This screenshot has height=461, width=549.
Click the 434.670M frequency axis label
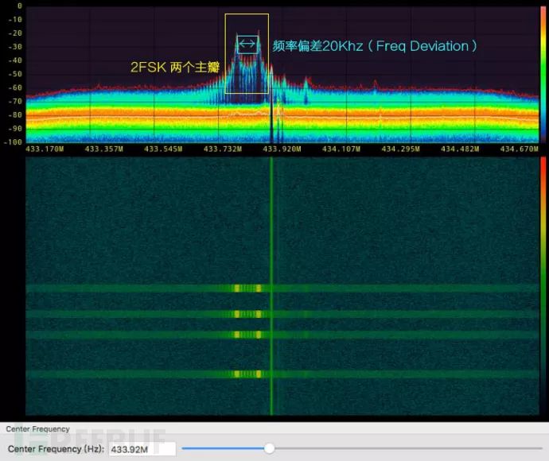coord(517,149)
